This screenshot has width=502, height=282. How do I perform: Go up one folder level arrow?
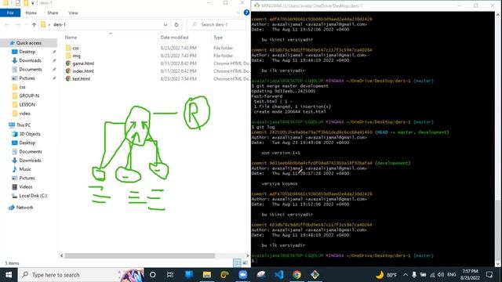coord(34,24)
